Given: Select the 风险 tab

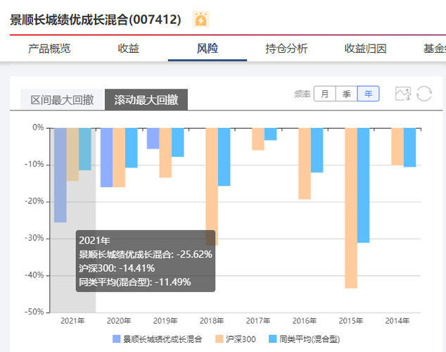Looking at the screenshot, I should tap(208, 49).
